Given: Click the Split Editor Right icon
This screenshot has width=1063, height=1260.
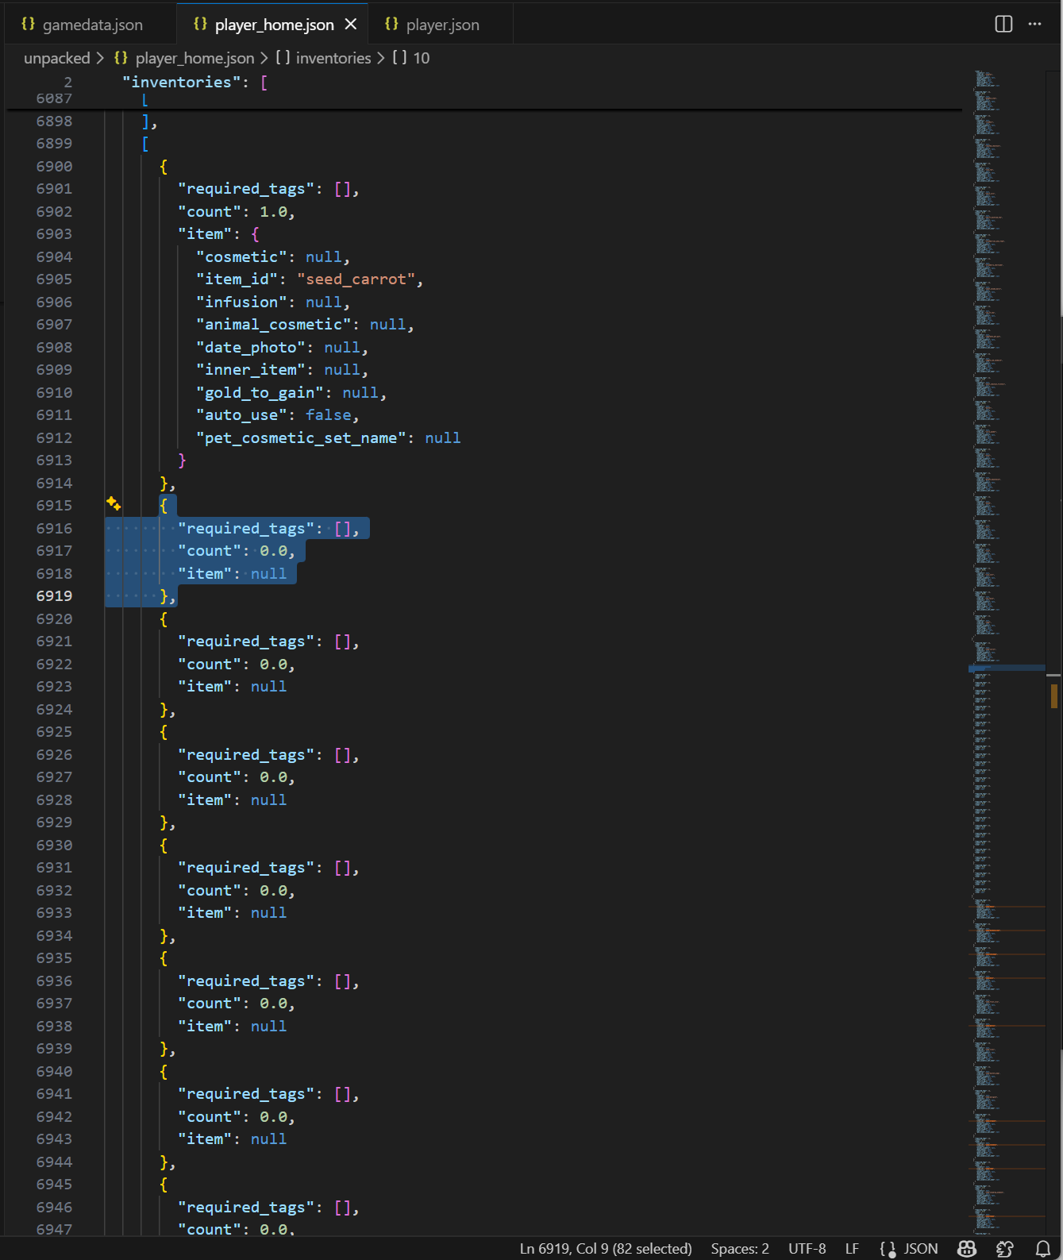Looking at the screenshot, I should pos(1003,24).
